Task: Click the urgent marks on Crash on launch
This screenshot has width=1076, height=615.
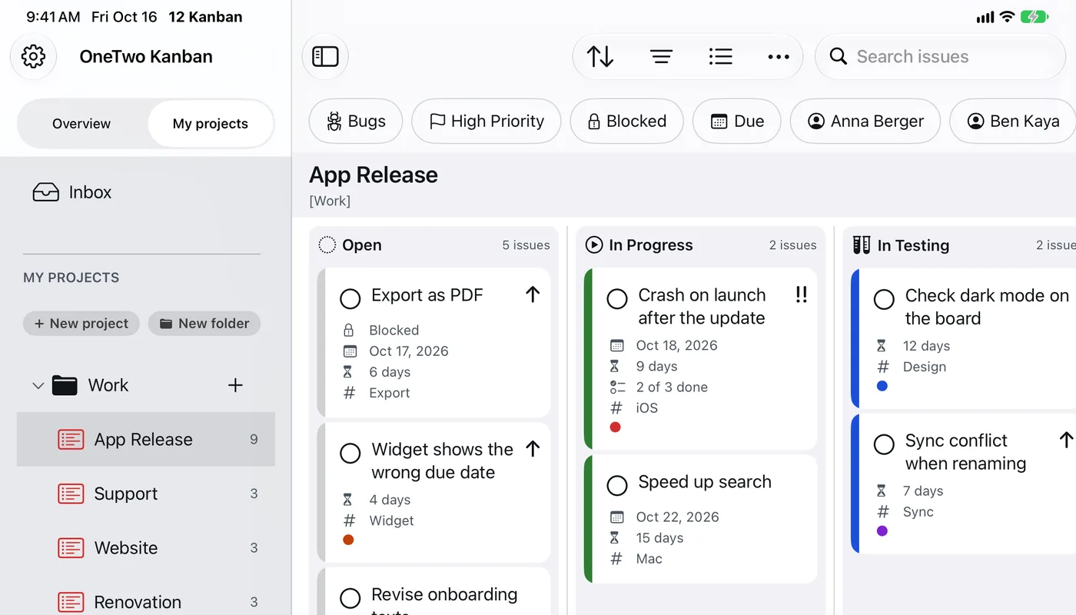Action: (801, 294)
